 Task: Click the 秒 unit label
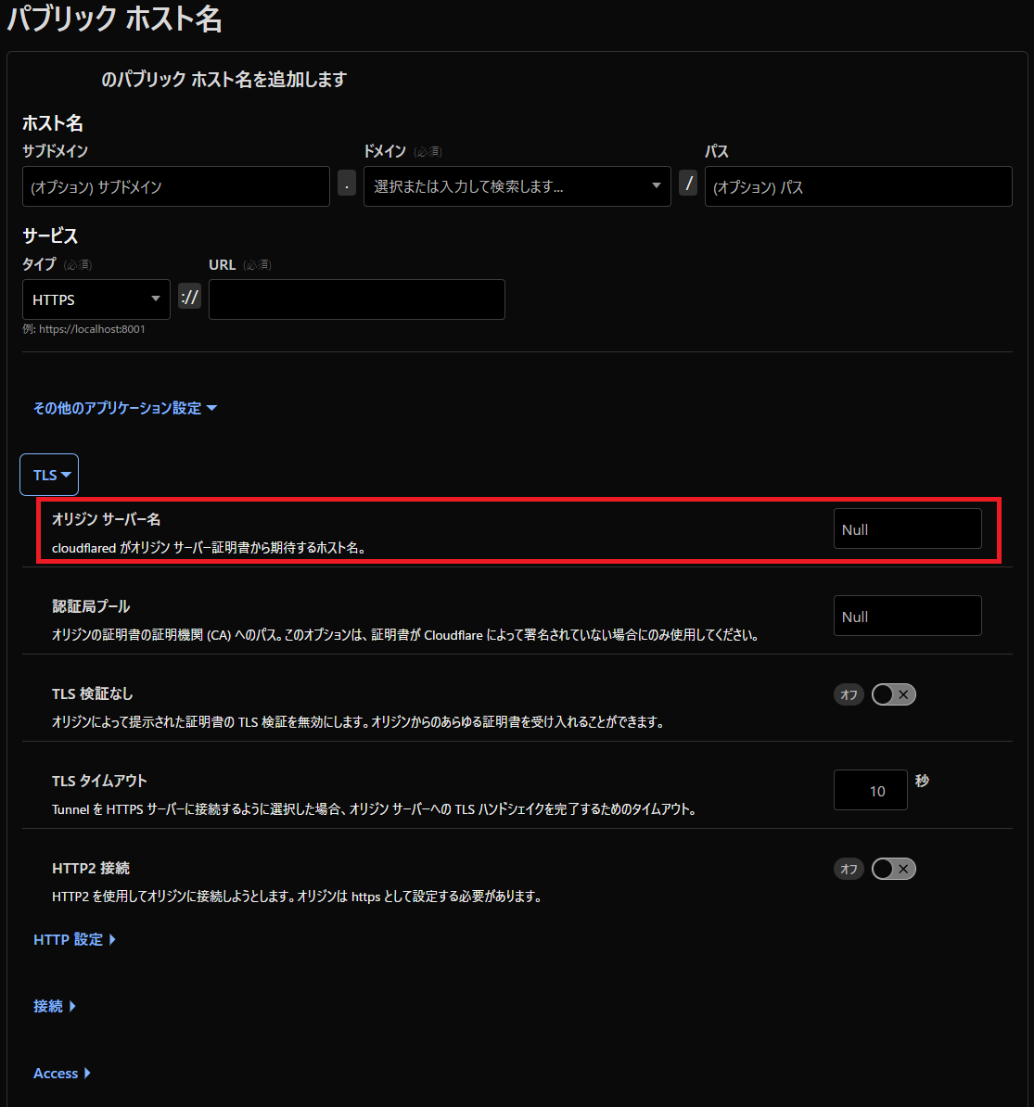point(922,781)
